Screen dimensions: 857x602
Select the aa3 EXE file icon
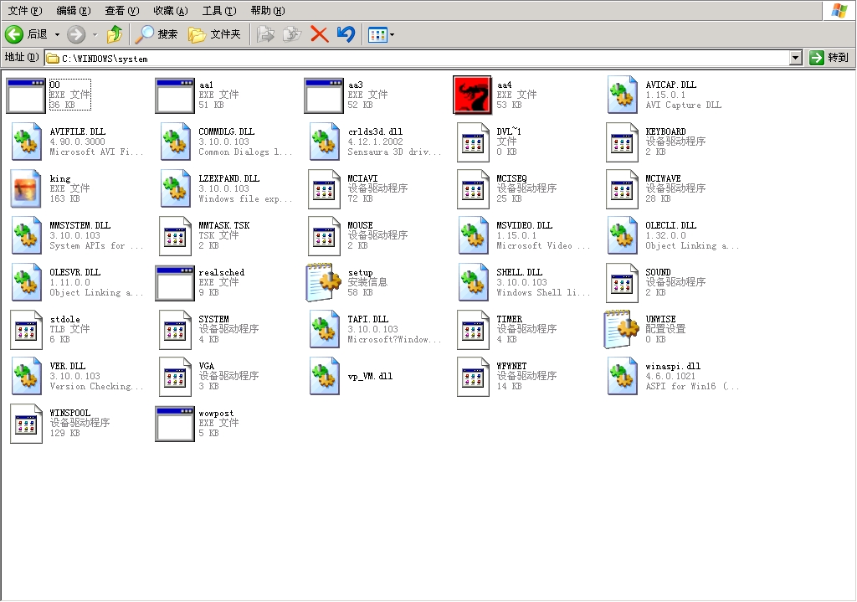324,95
